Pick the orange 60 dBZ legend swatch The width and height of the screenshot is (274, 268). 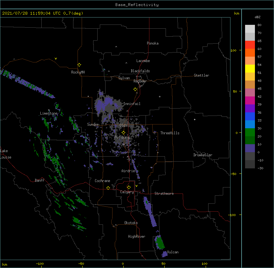point(250,53)
